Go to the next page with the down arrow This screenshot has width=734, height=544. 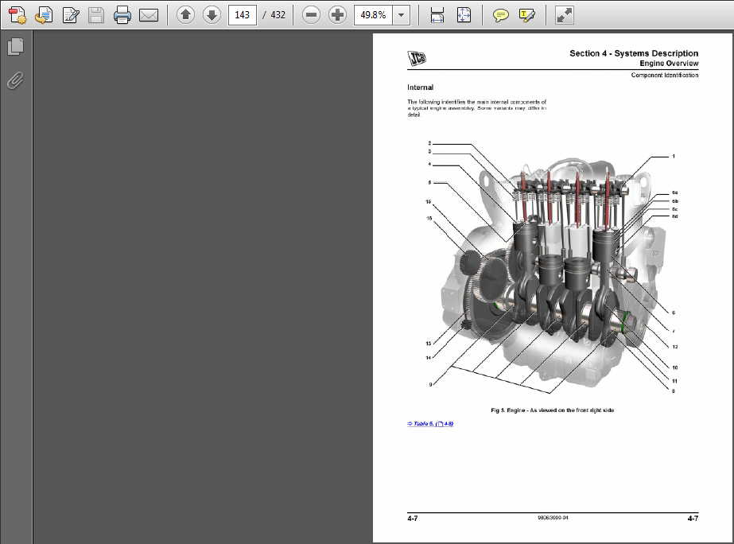click(x=212, y=14)
